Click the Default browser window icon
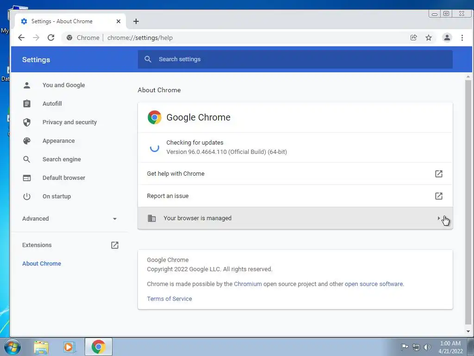The width and height of the screenshot is (474, 356). [x=26, y=178]
